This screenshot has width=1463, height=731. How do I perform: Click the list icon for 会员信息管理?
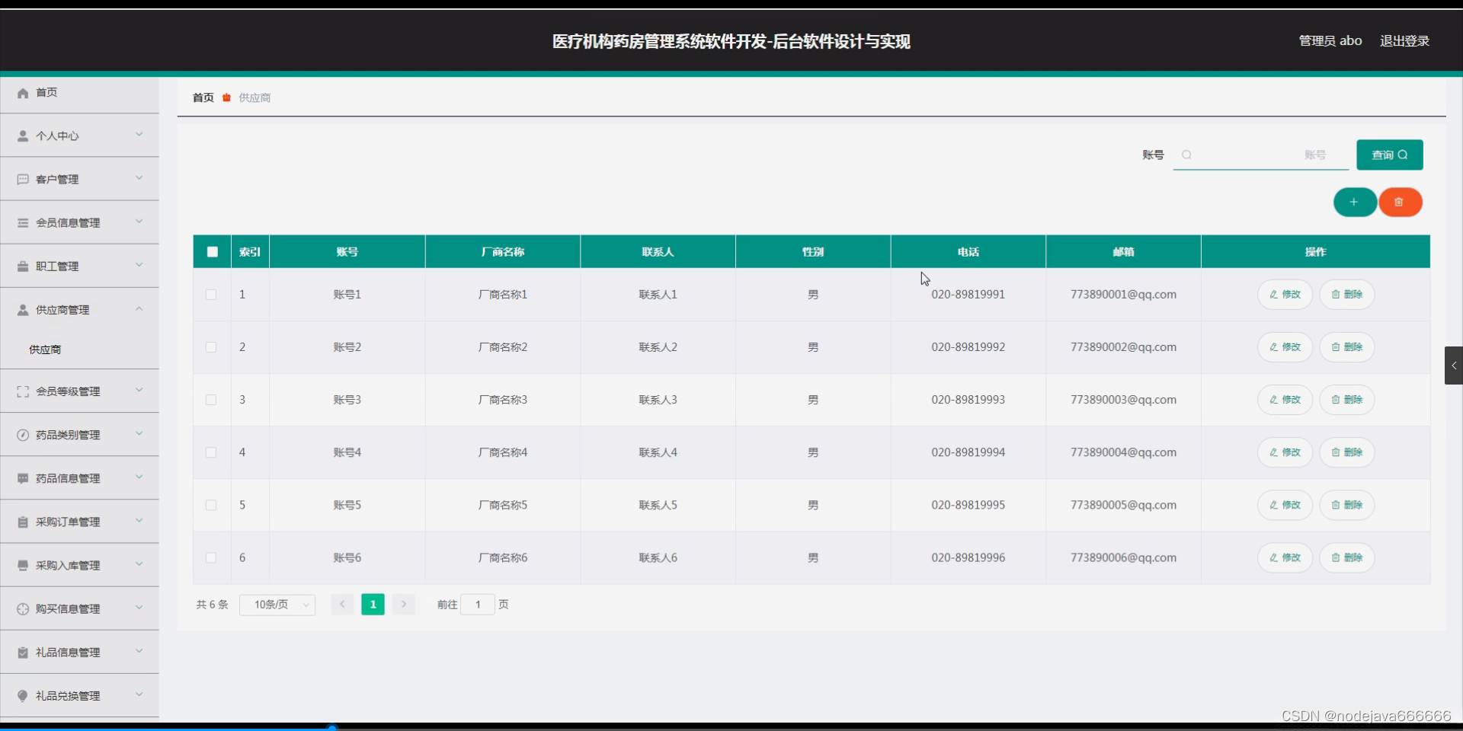click(x=23, y=223)
